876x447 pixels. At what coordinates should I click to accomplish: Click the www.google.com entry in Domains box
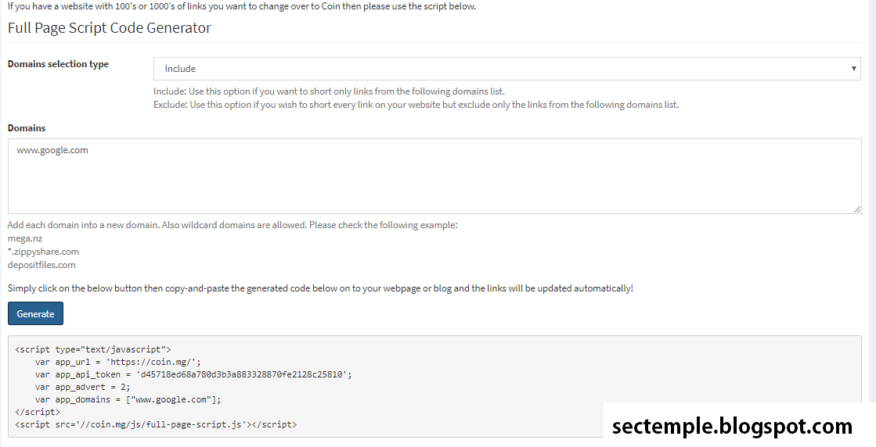[x=52, y=150]
